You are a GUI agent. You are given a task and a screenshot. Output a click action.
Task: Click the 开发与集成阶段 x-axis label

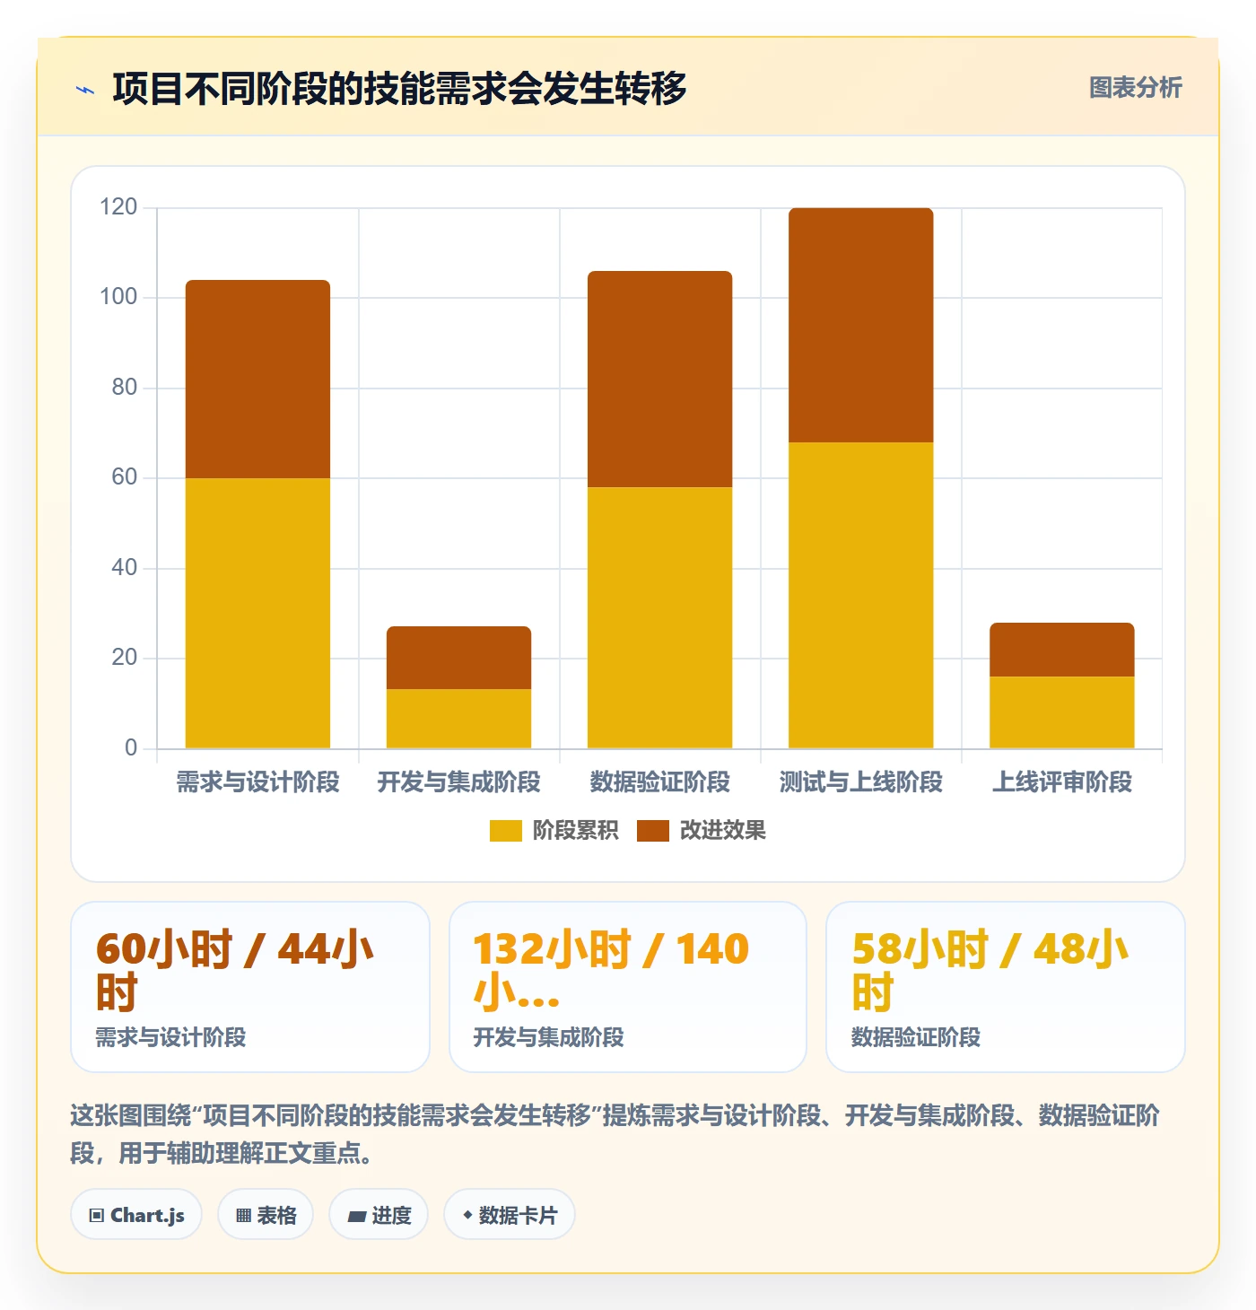click(x=458, y=782)
